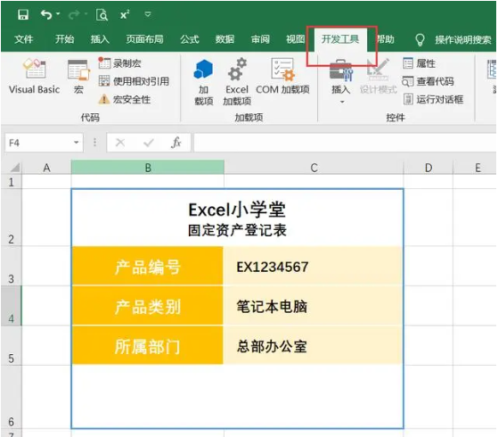
Task: Open the Visual Basic editor
Action: [35, 77]
